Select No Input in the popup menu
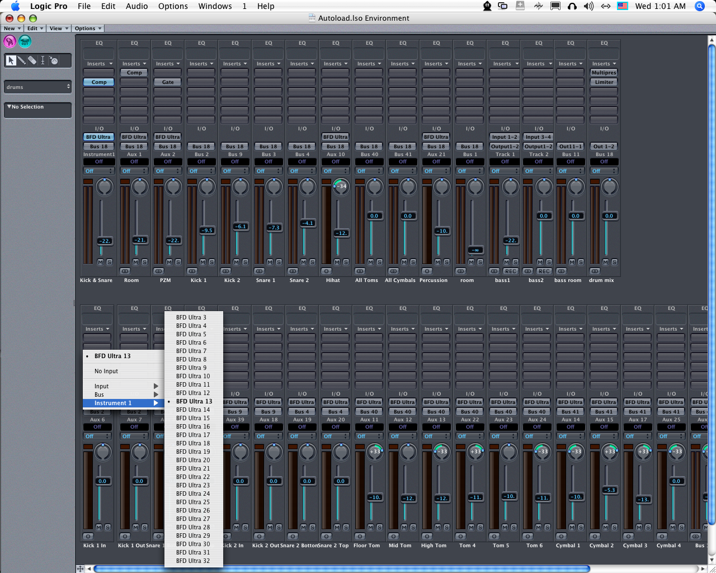The height and width of the screenshot is (573, 716). (106, 371)
